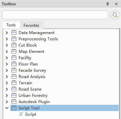This screenshot has height=119, width=121.
Task: Select the Preprocessing Tools label
Action: coord(38,39)
